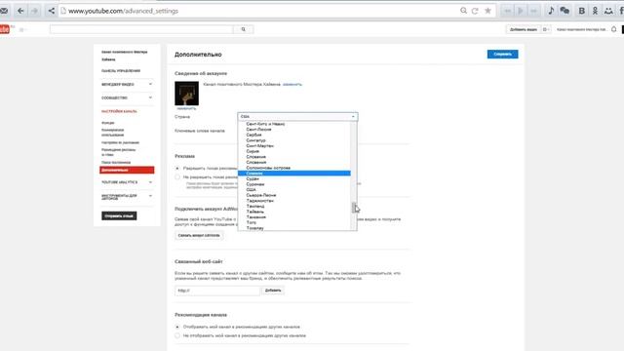The width and height of the screenshot is (624, 351).
Task: Click the YouTube search magnifier button
Action: tap(243, 29)
